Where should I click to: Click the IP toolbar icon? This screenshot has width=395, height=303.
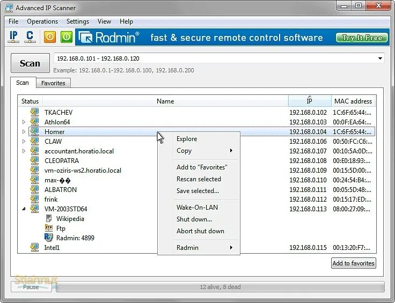pyautogui.click(x=13, y=37)
